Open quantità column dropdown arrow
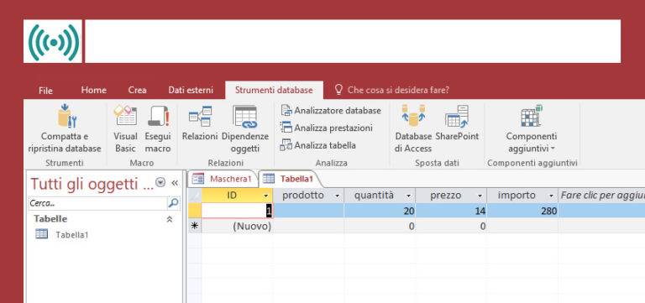The image size is (645, 303). [x=408, y=196]
